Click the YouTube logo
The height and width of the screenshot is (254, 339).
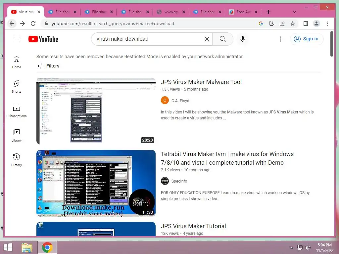(43, 39)
